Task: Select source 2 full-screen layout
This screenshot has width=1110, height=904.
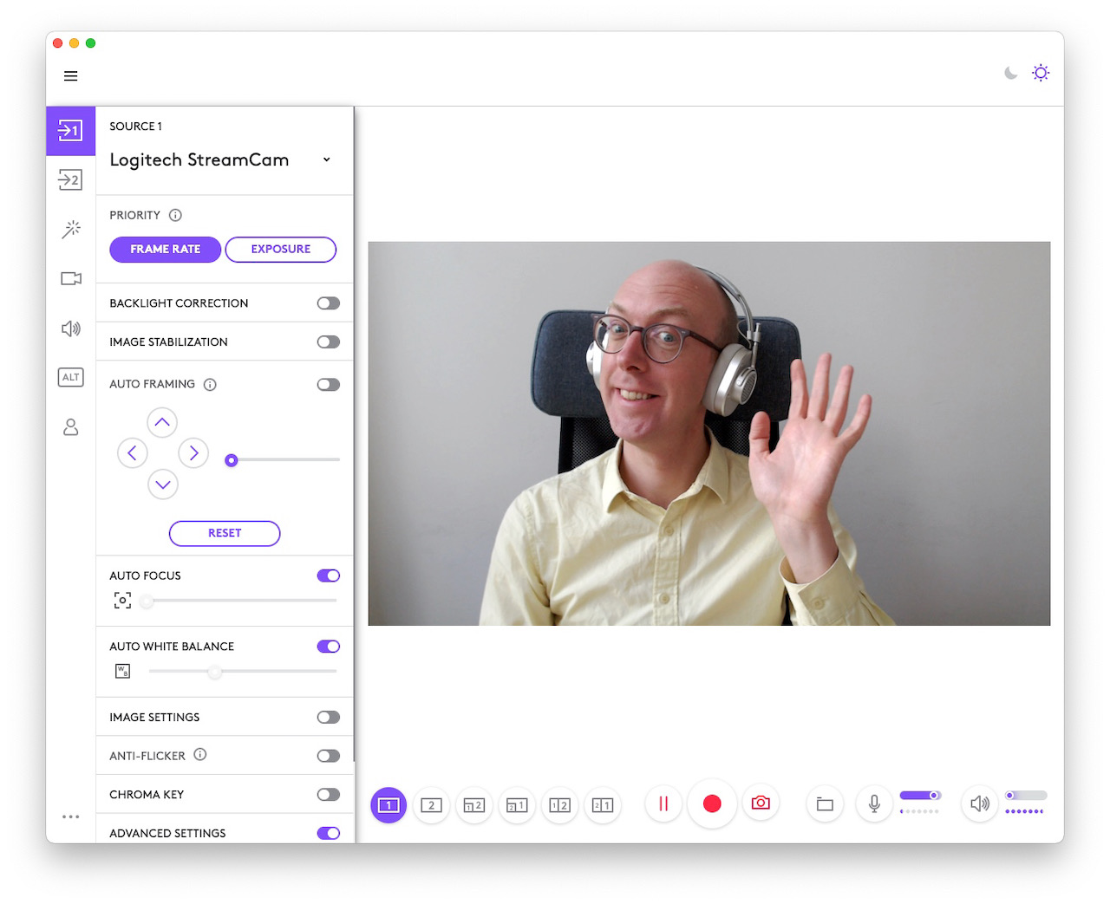Action: click(431, 805)
